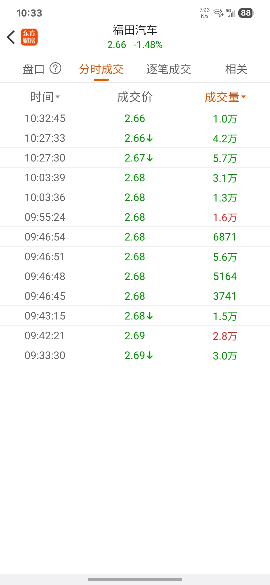Tap the volume value 1.3万
270x585 pixels.
225,198
